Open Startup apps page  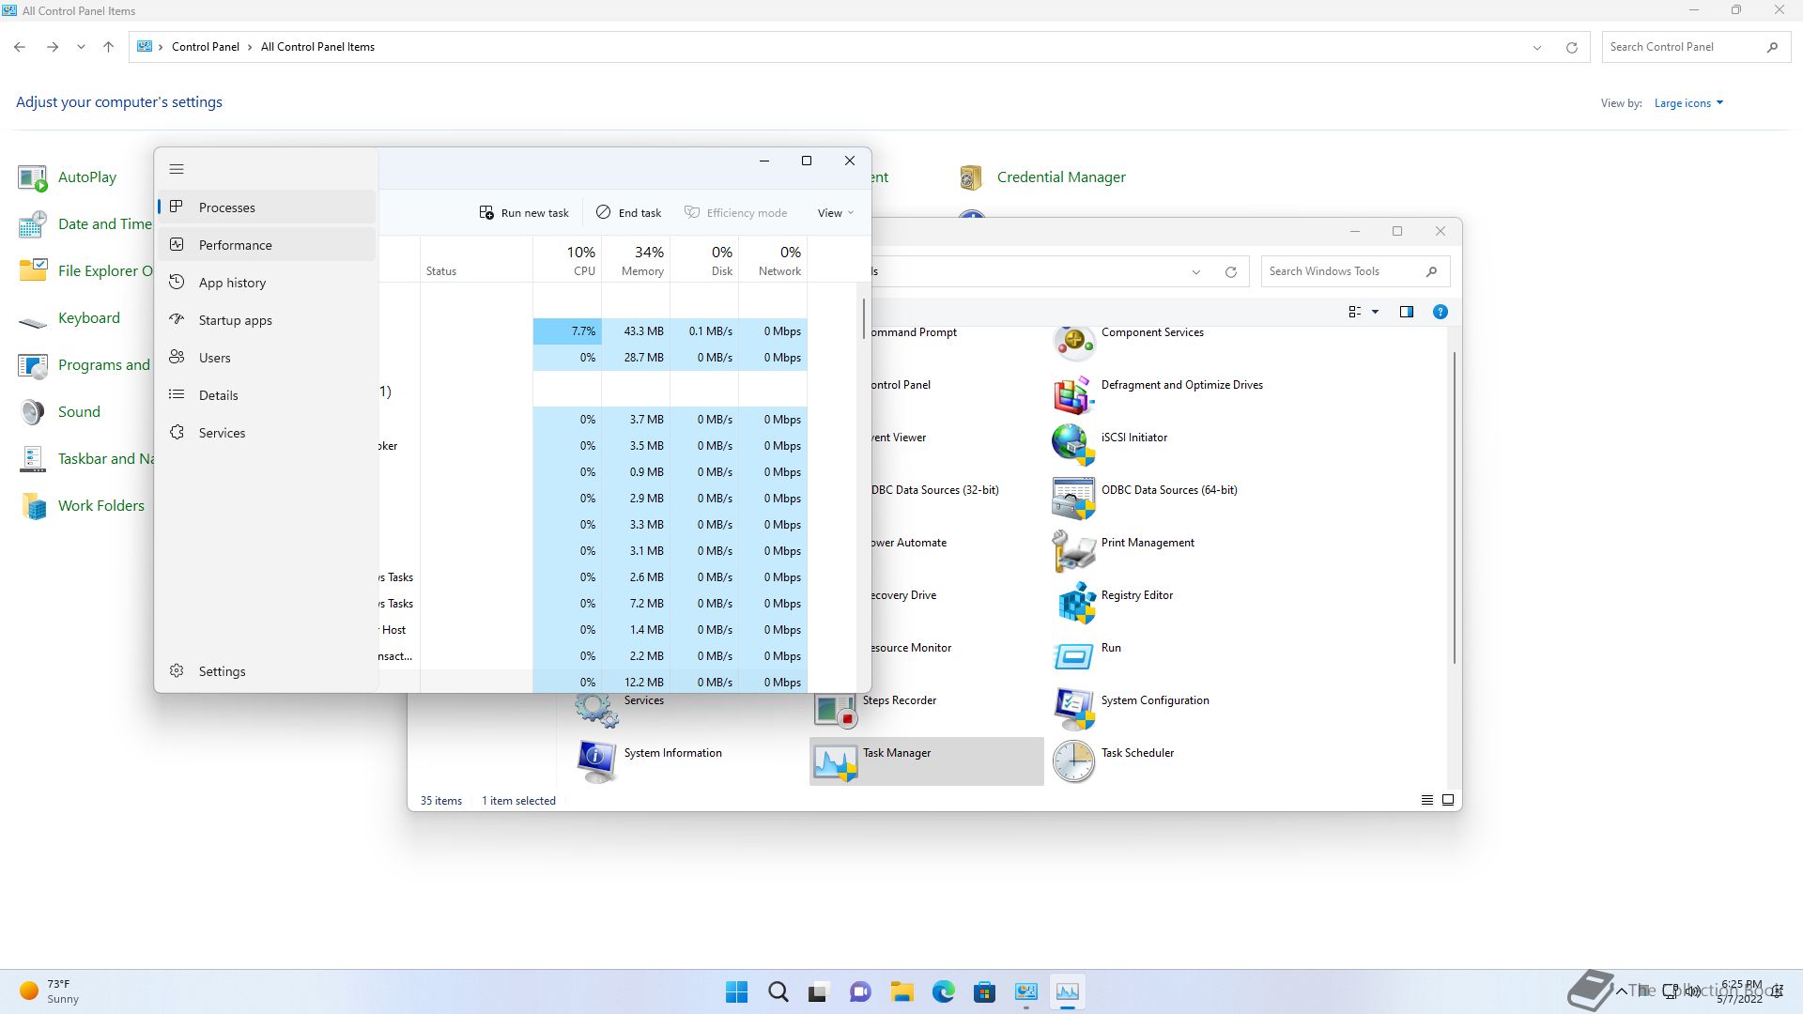coord(267,320)
